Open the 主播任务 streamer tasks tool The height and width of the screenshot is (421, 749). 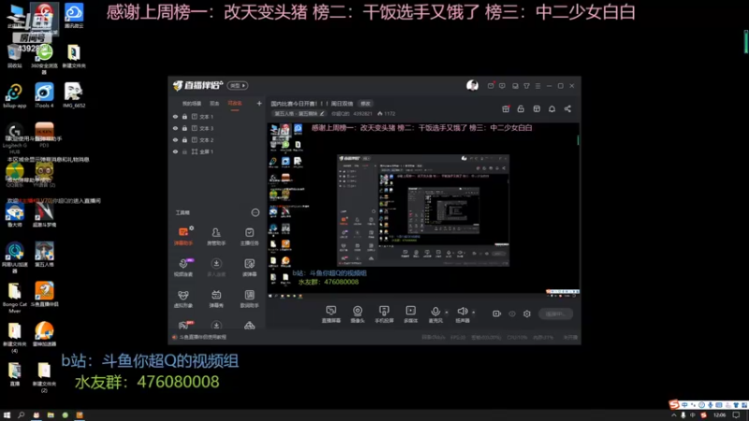click(249, 237)
